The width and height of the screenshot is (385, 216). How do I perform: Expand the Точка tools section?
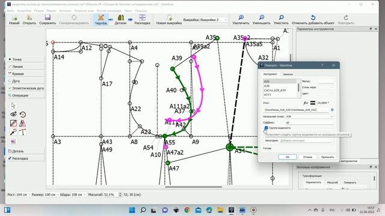click(26, 59)
